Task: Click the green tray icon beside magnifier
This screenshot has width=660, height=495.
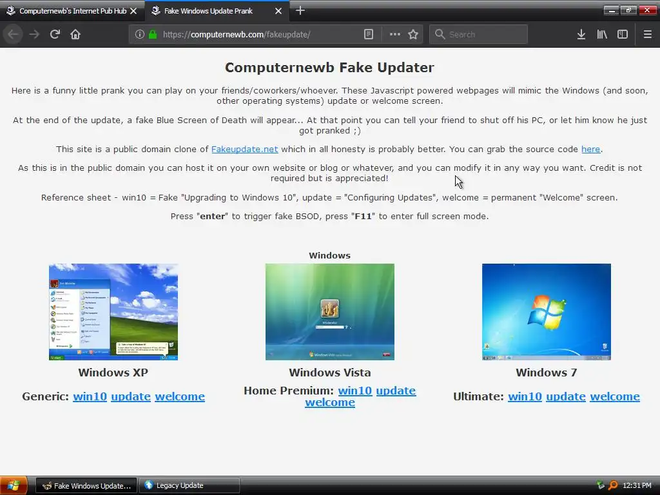Action: pyautogui.click(x=601, y=486)
